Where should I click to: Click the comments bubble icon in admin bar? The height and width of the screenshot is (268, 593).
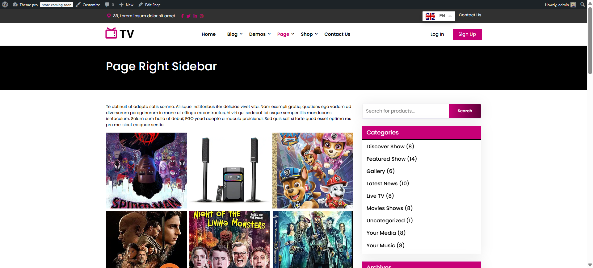[107, 5]
